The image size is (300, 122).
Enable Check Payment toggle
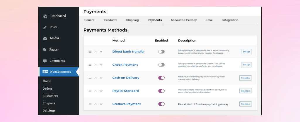click(x=161, y=65)
